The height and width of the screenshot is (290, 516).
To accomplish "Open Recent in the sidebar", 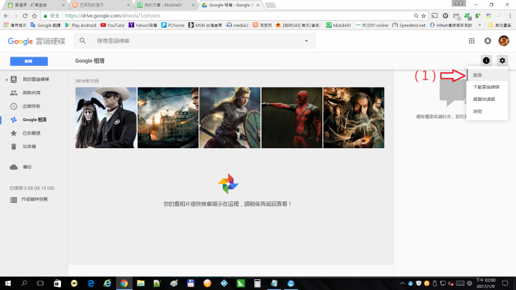I will coord(32,106).
